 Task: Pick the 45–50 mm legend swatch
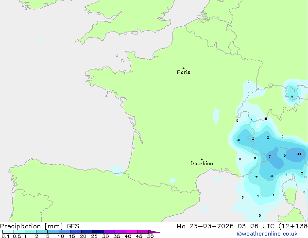pos(143,232)
